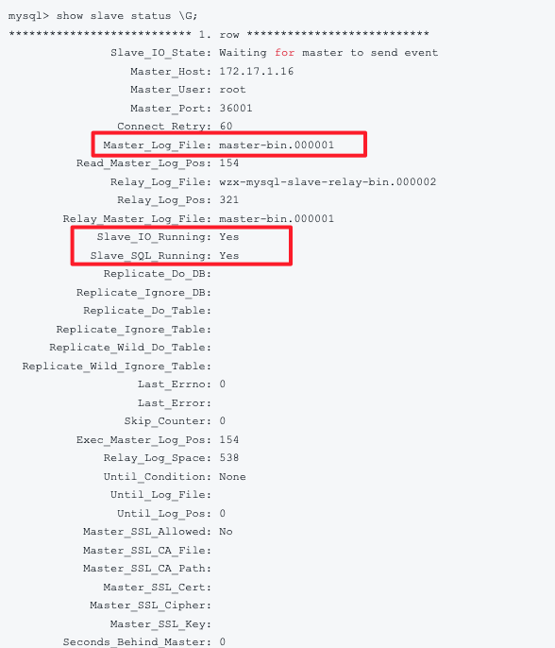The image size is (555, 648).
Task: Click the Slave_IO_Running Yes value
Action: point(229,237)
